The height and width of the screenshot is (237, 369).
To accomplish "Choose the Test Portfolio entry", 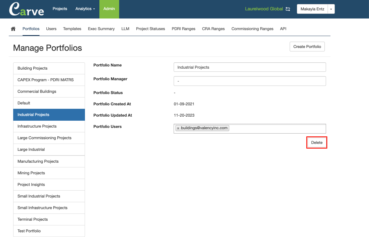I will click(49, 231).
